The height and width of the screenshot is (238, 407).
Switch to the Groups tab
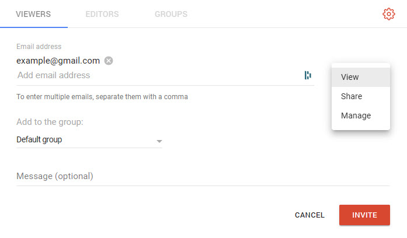171,14
